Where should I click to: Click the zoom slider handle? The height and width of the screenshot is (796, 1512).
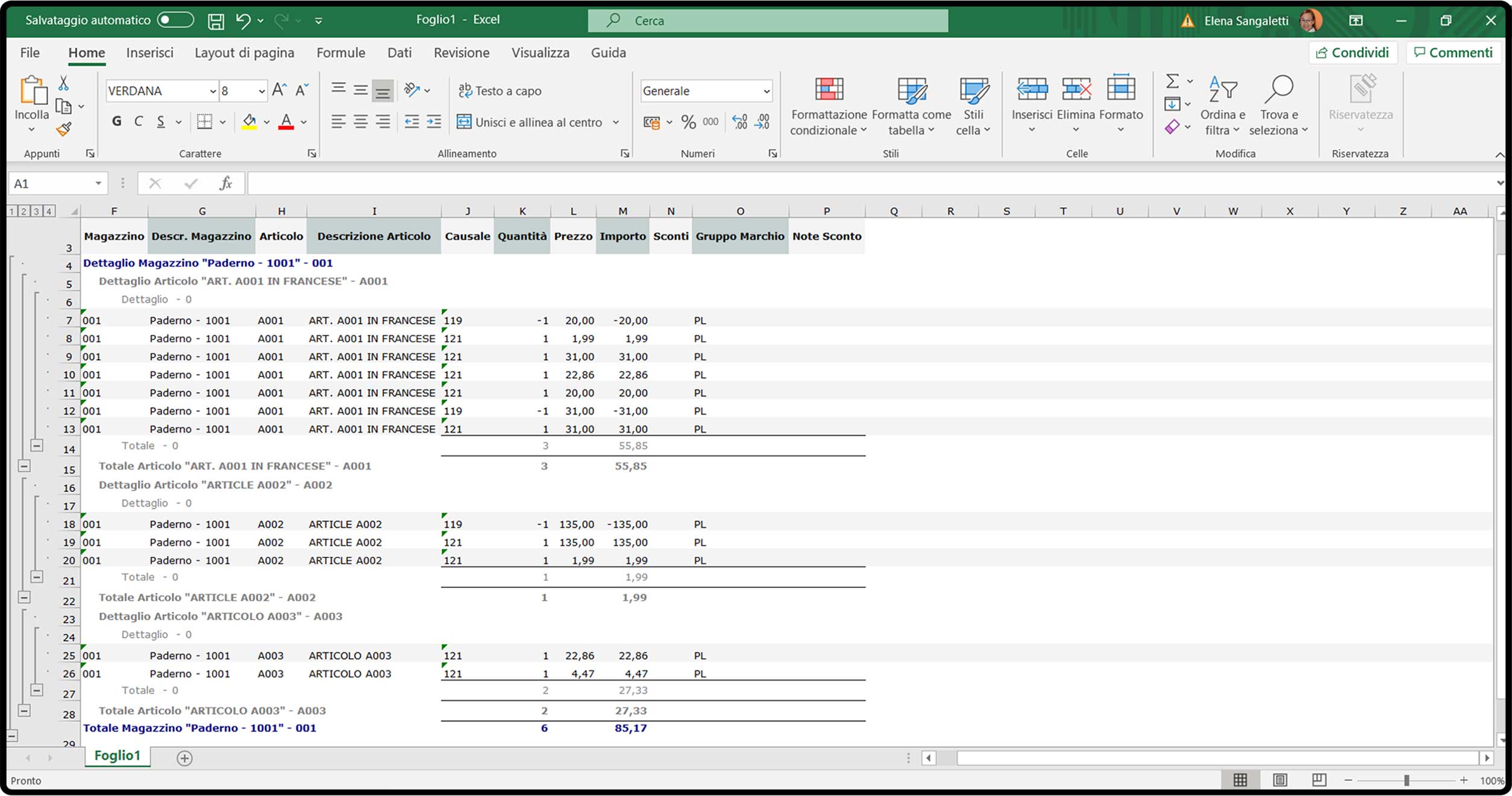coord(1406,780)
